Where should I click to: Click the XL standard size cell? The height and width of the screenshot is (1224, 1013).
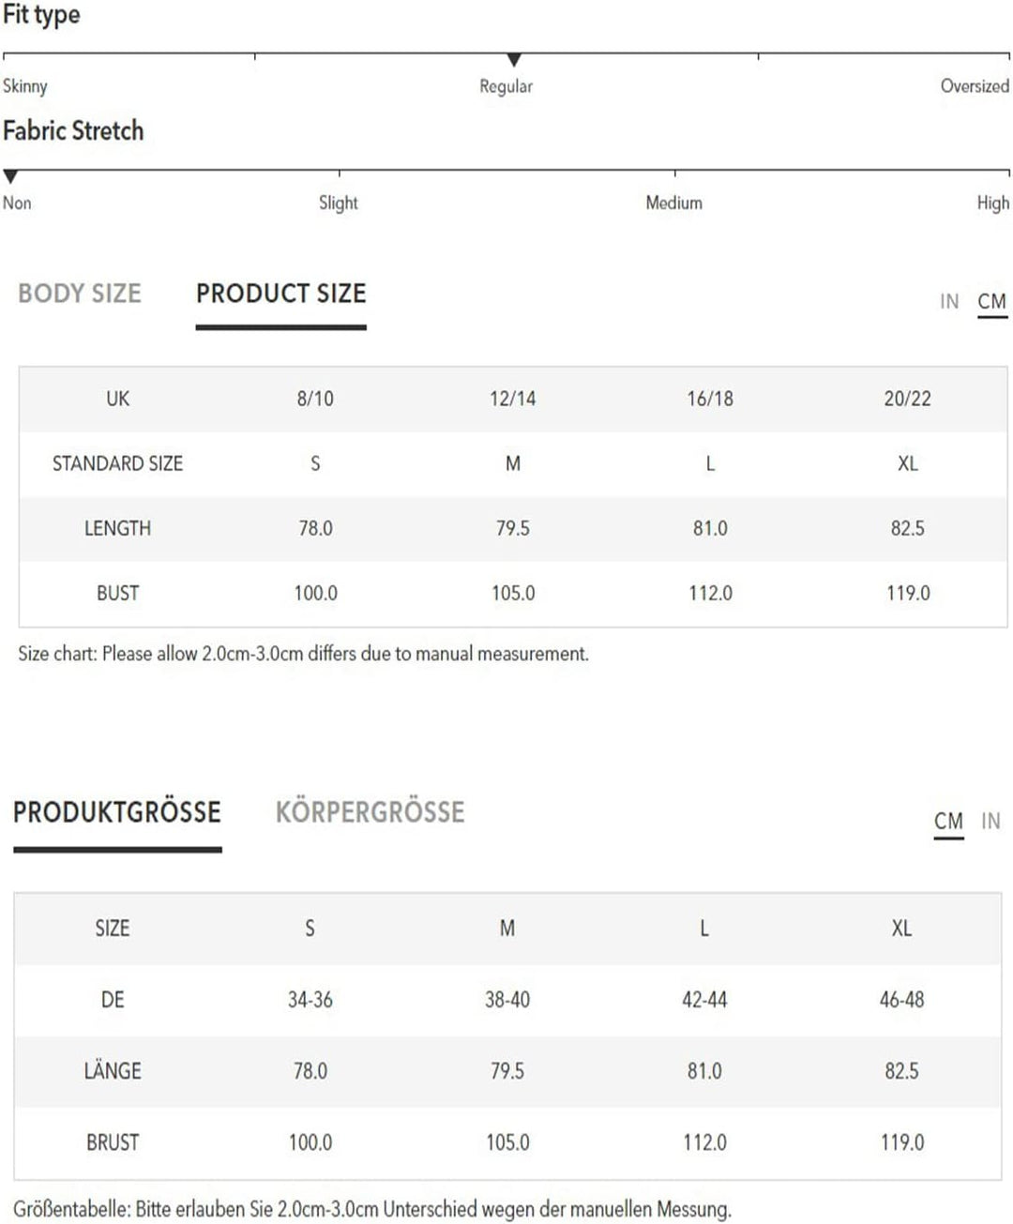click(x=908, y=463)
